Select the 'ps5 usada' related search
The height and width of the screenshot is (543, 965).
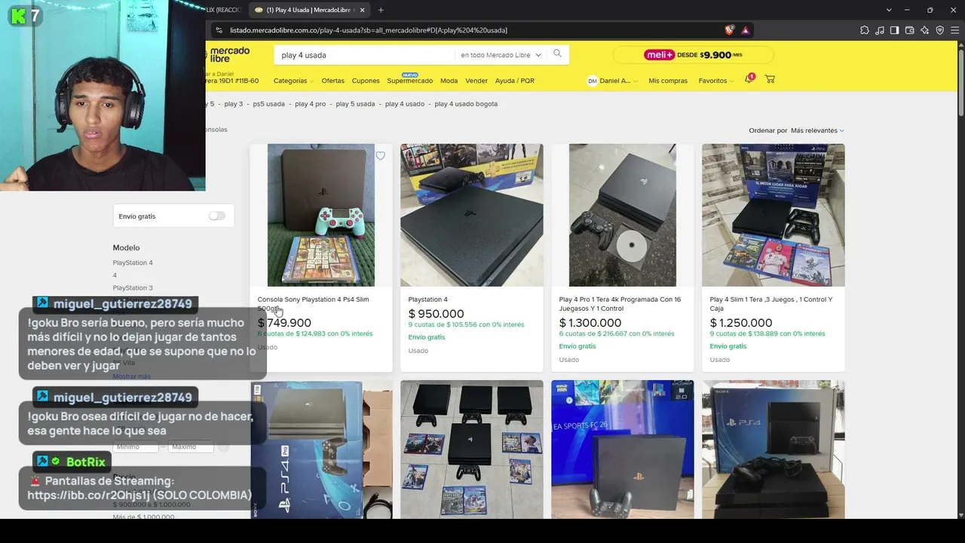pyautogui.click(x=269, y=104)
